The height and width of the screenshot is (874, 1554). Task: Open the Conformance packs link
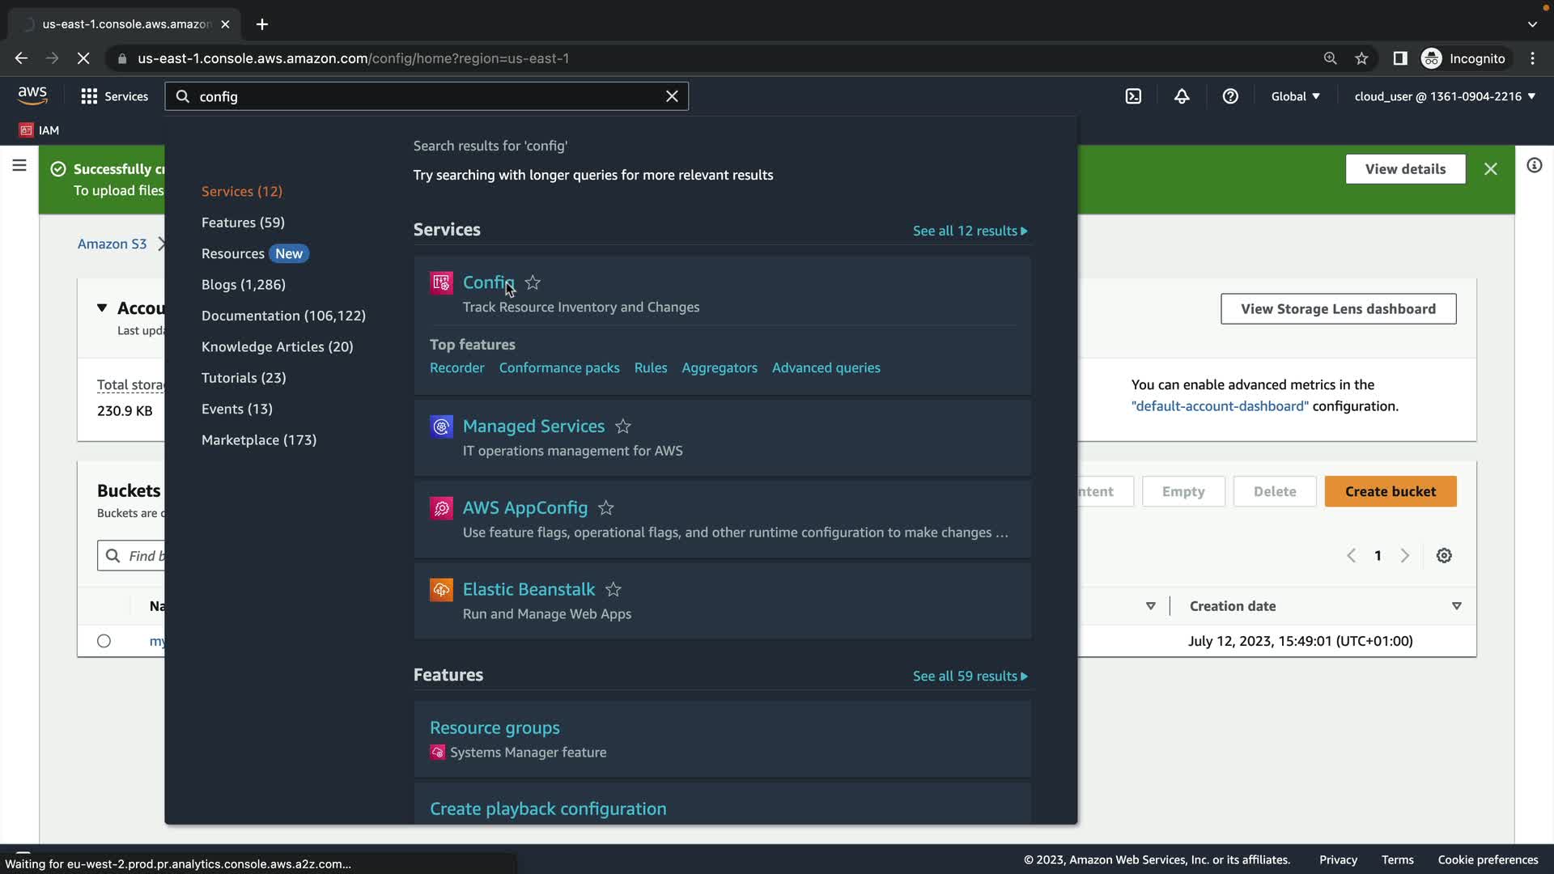click(558, 367)
